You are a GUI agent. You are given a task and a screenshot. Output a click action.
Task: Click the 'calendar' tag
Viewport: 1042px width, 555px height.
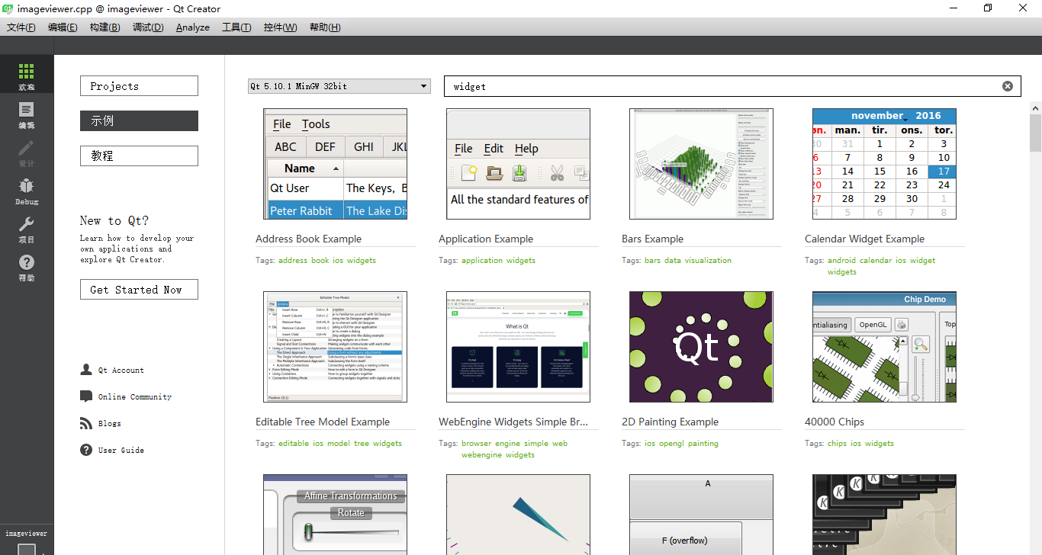coord(876,261)
